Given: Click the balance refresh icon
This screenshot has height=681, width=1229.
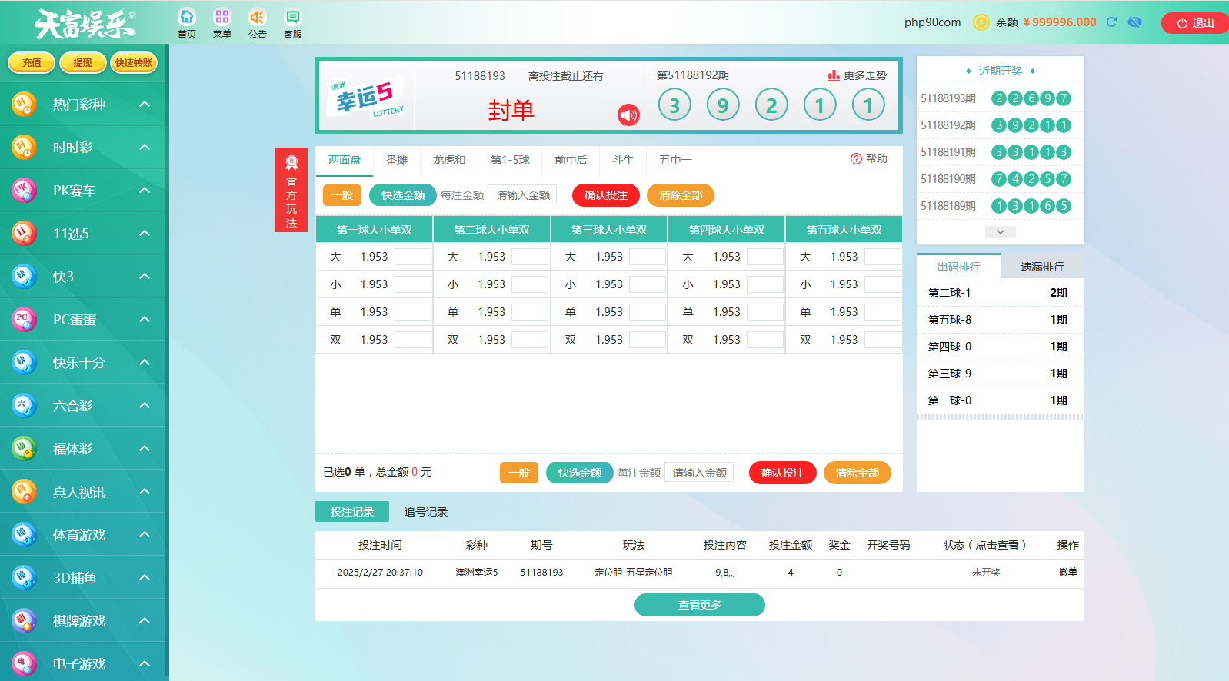Looking at the screenshot, I should [x=1111, y=22].
